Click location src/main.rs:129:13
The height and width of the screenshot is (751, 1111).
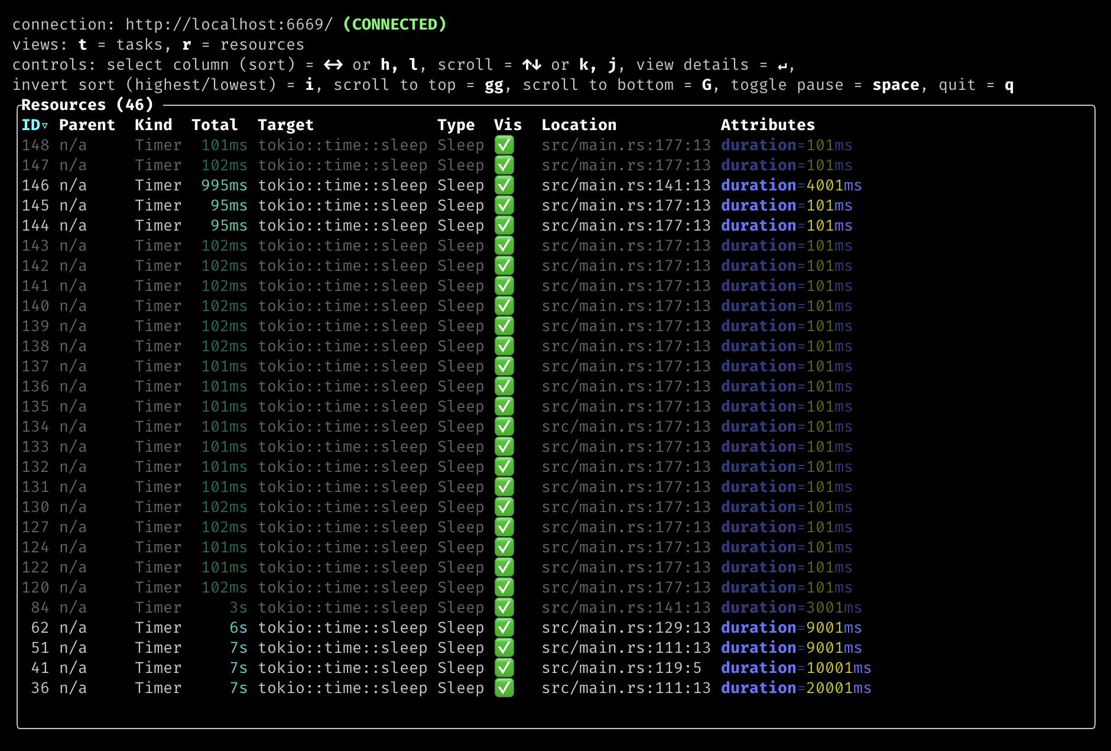(626, 627)
